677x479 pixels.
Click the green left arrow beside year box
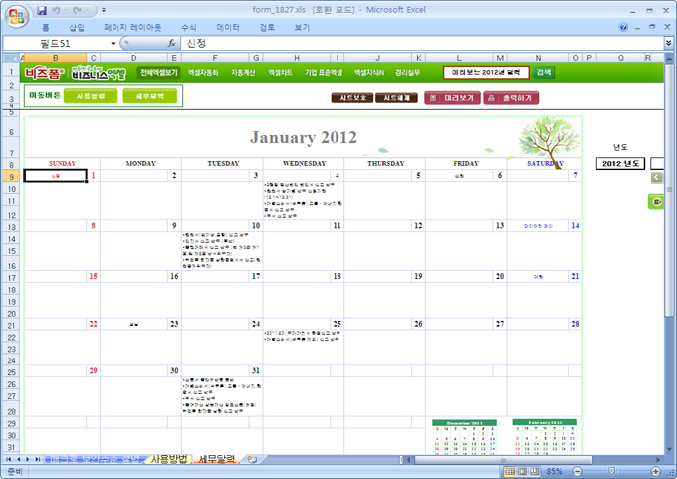[x=656, y=177]
